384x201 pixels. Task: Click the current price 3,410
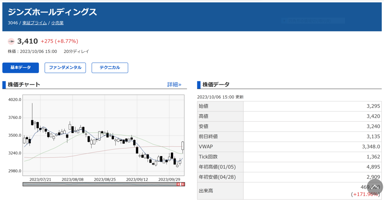(x=28, y=41)
